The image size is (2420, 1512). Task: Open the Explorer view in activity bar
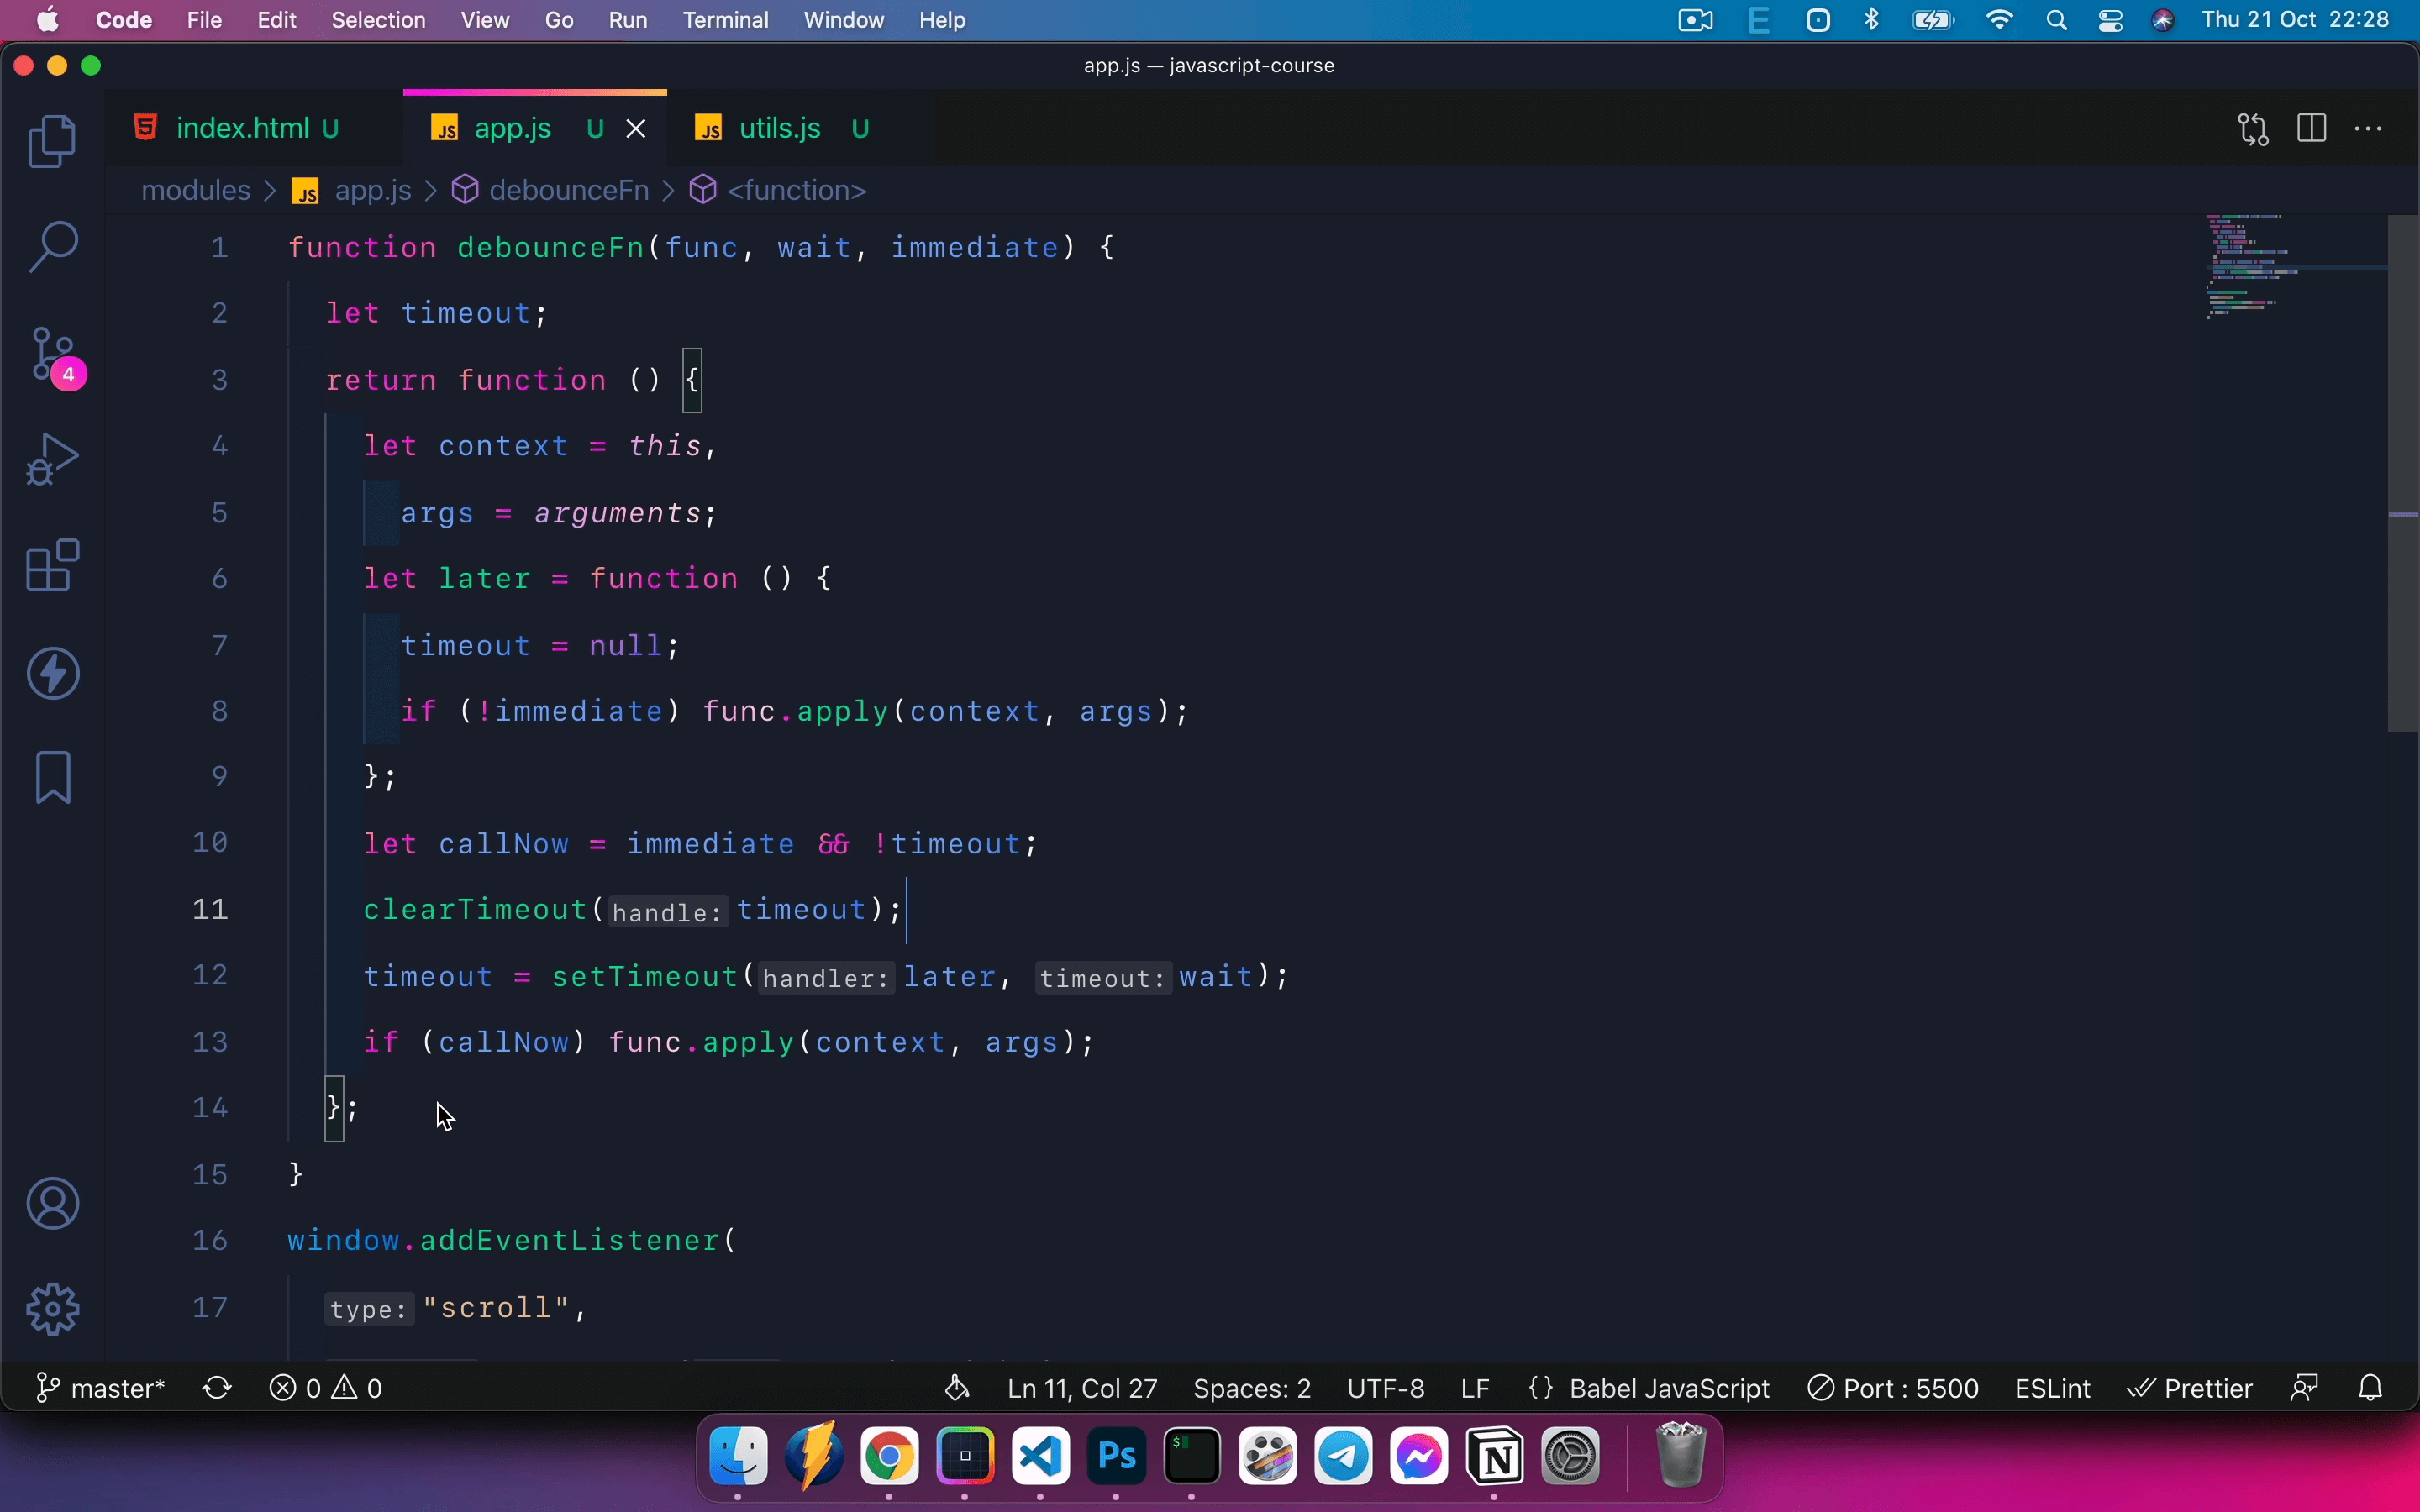[52, 141]
